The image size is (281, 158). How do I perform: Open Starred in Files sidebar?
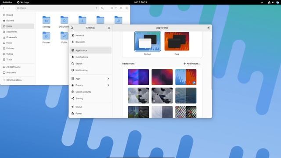tap(18, 21)
